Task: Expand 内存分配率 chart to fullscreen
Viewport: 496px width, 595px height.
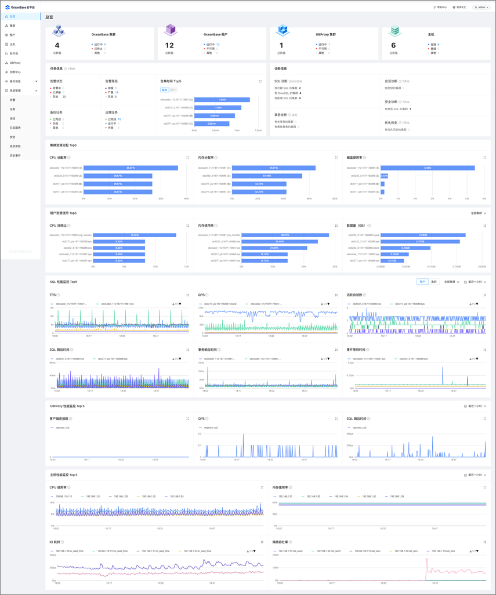Action: point(336,158)
